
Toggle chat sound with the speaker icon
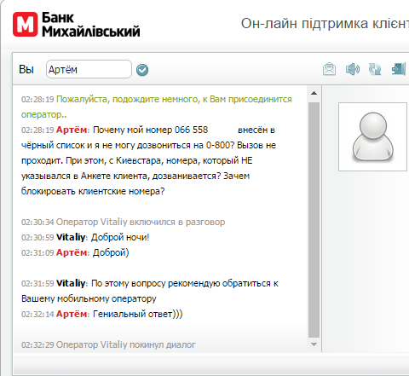tap(353, 69)
